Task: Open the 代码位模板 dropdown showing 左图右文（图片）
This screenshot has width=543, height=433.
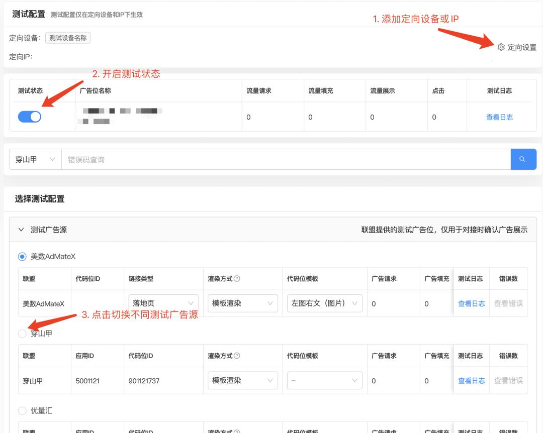Action: (x=324, y=303)
